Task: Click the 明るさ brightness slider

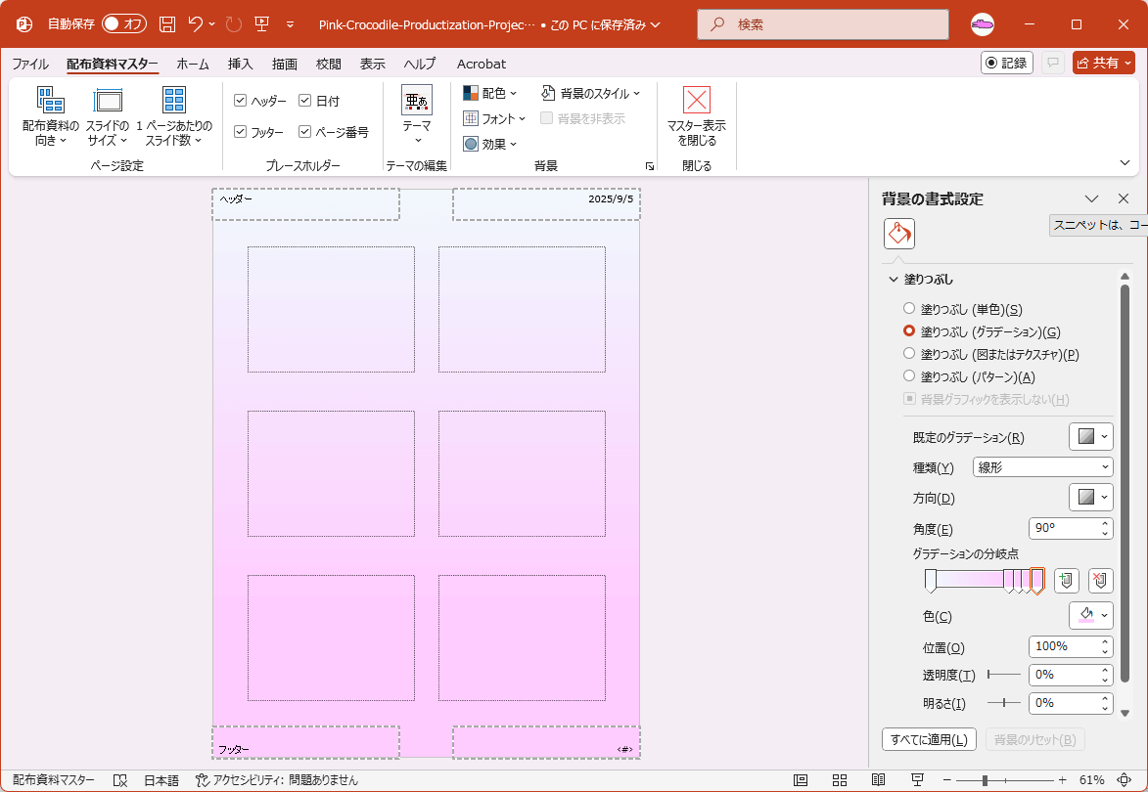Action: pos(1004,703)
